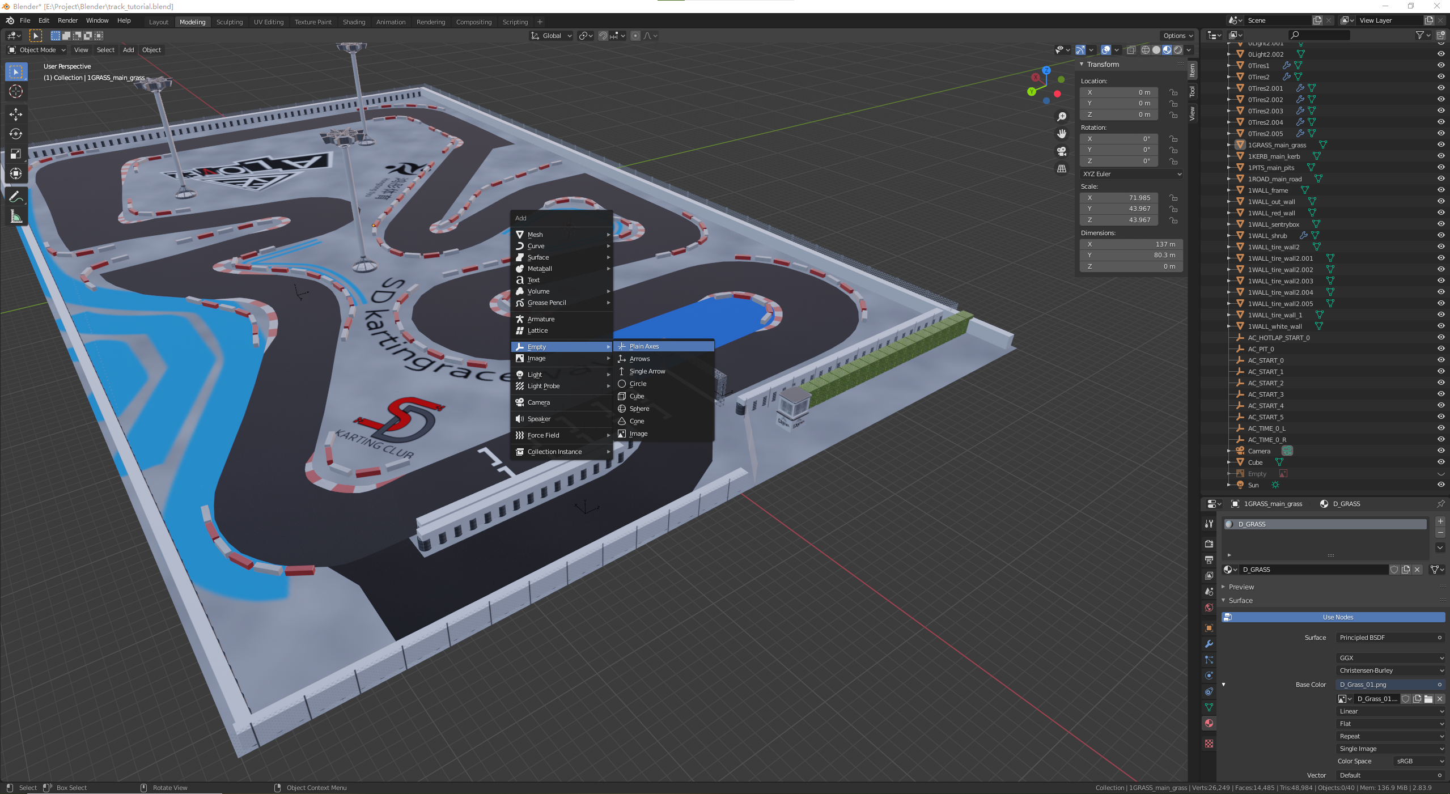
Task: Open the Render menu
Action: coord(67,20)
